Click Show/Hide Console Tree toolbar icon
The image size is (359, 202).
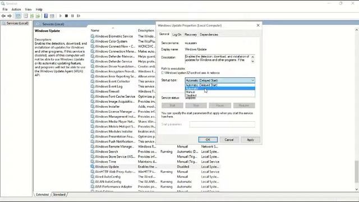pyautogui.click(x=18, y=16)
